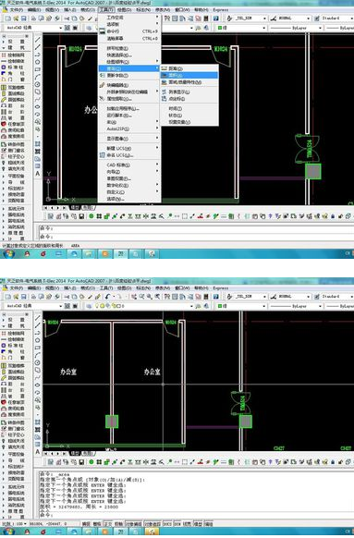Viewport: 354px width, 538px height.
Task: Click green color swatch in color control, top screenshot
Action: (x=221, y=28)
